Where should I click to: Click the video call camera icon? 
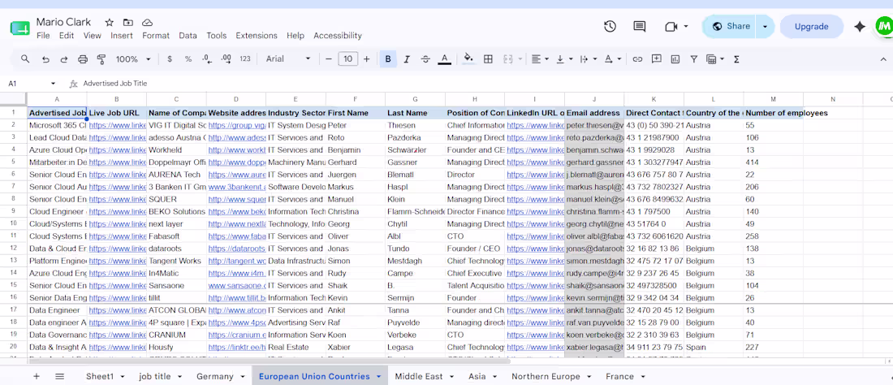click(x=670, y=26)
